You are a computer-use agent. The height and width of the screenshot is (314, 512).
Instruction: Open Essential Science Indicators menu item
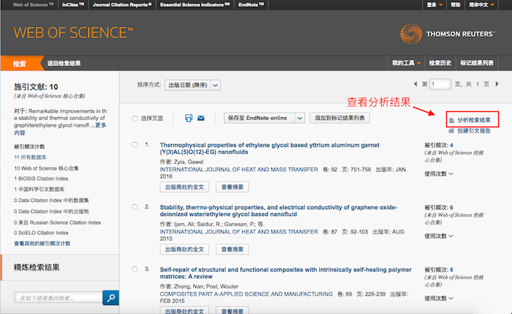point(195,4)
